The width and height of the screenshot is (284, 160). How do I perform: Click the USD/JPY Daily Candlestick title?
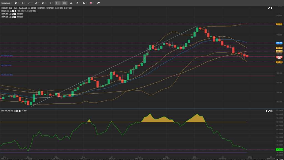14,8
